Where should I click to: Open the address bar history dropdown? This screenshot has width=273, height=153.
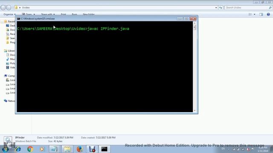216,8
